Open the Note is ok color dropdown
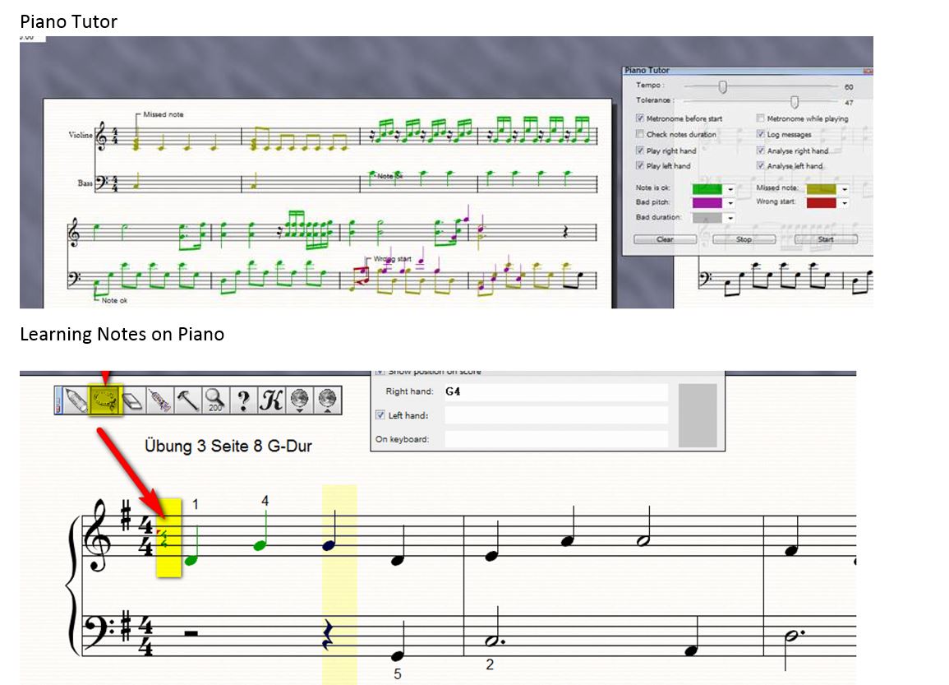 pyautogui.click(x=730, y=189)
